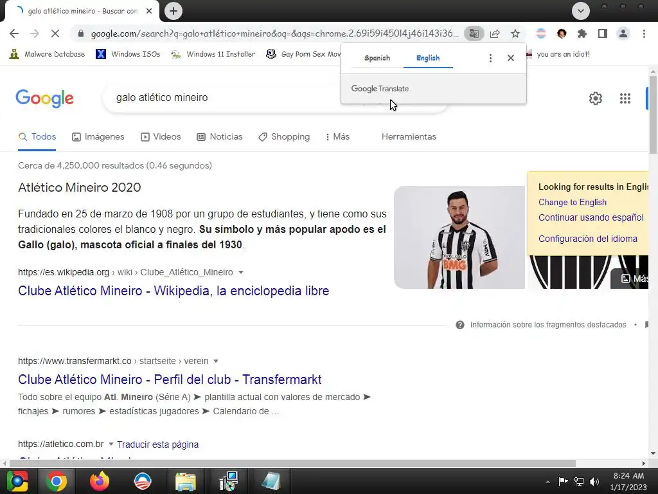Image resolution: width=658 pixels, height=494 pixels.
Task: Open Google settings gear icon
Action: click(596, 98)
